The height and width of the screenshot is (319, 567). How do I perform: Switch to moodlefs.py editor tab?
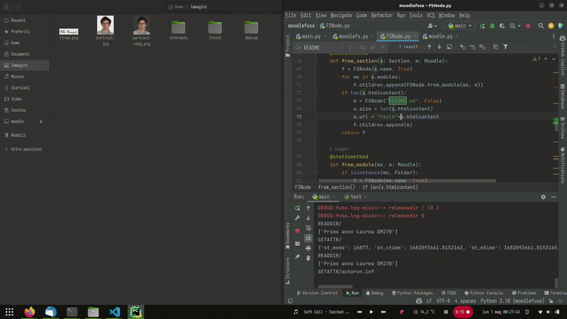pyautogui.click(x=352, y=36)
